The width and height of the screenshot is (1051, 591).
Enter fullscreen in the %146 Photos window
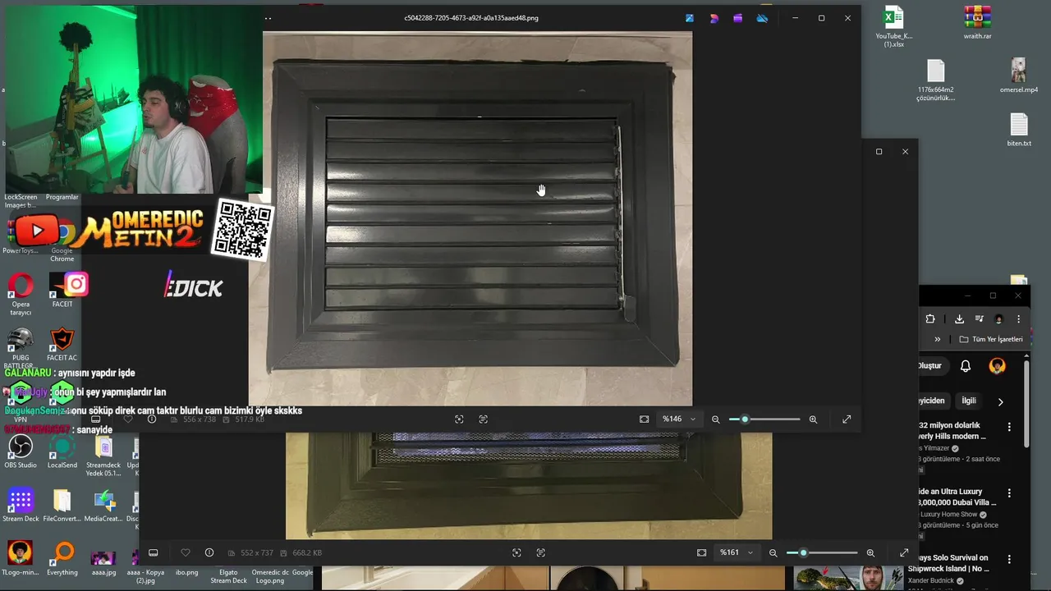847,419
